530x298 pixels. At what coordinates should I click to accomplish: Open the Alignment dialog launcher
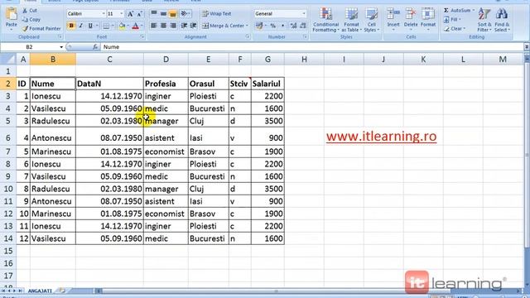[248, 36]
